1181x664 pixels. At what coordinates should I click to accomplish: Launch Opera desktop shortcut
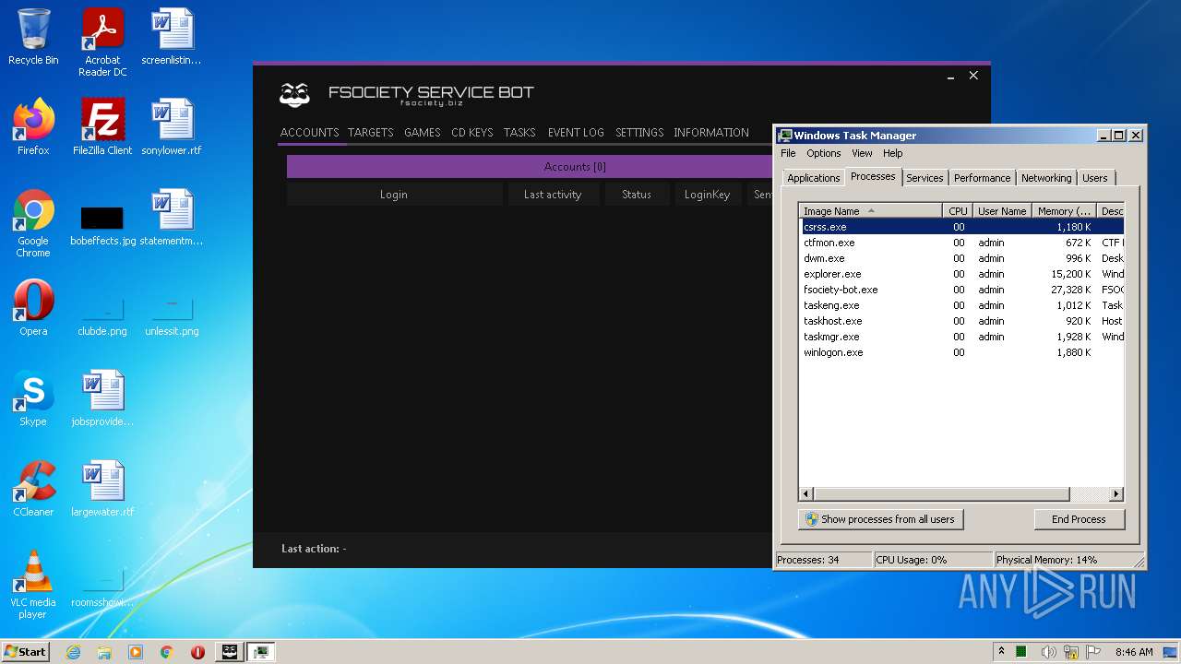33,308
